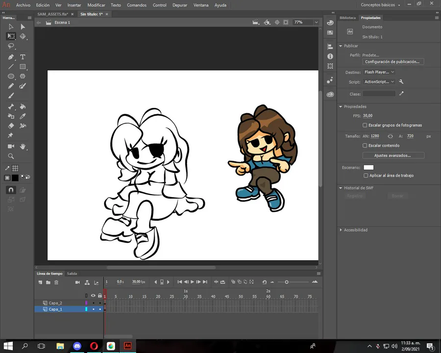Toggle the Snap to Objects magnet
The image size is (441, 353).
[x=11, y=190]
